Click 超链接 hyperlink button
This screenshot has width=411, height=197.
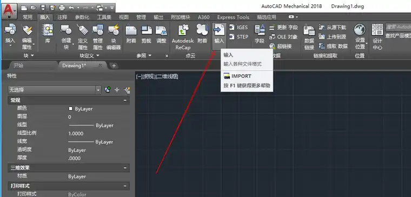click(281, 46)
